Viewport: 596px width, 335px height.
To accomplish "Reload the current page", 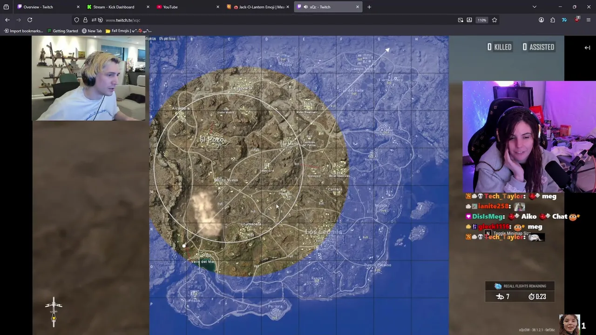I will [x=30, y=20].
